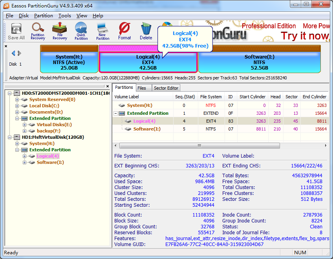Select the Partitions tab
This screenshot has width=333, height=259.
tap(124, 87)
